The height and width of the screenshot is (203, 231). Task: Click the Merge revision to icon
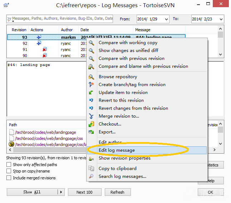(x=92, y=116)
